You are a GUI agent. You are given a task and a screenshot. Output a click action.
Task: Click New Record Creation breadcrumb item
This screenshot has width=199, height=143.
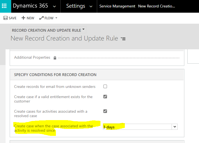coord(157,6)
